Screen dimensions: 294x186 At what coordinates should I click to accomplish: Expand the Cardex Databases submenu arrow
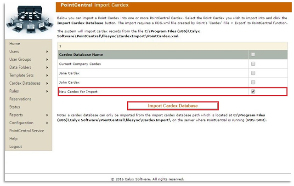tap(47, 83)
